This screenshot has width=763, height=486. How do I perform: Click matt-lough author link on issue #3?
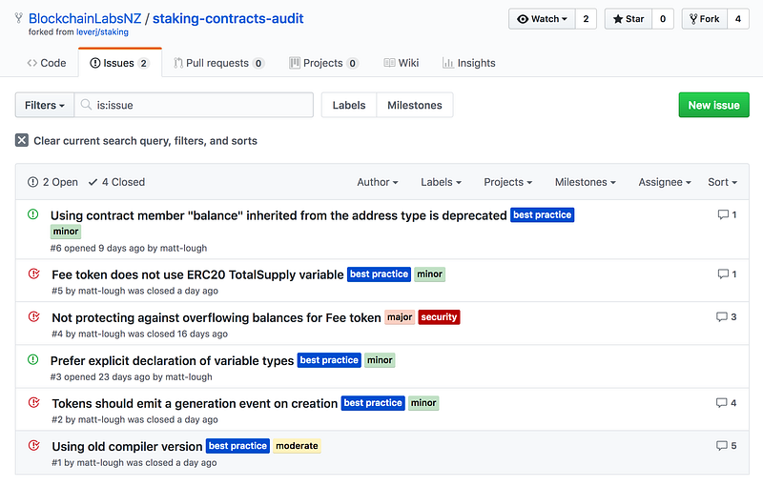189,376
